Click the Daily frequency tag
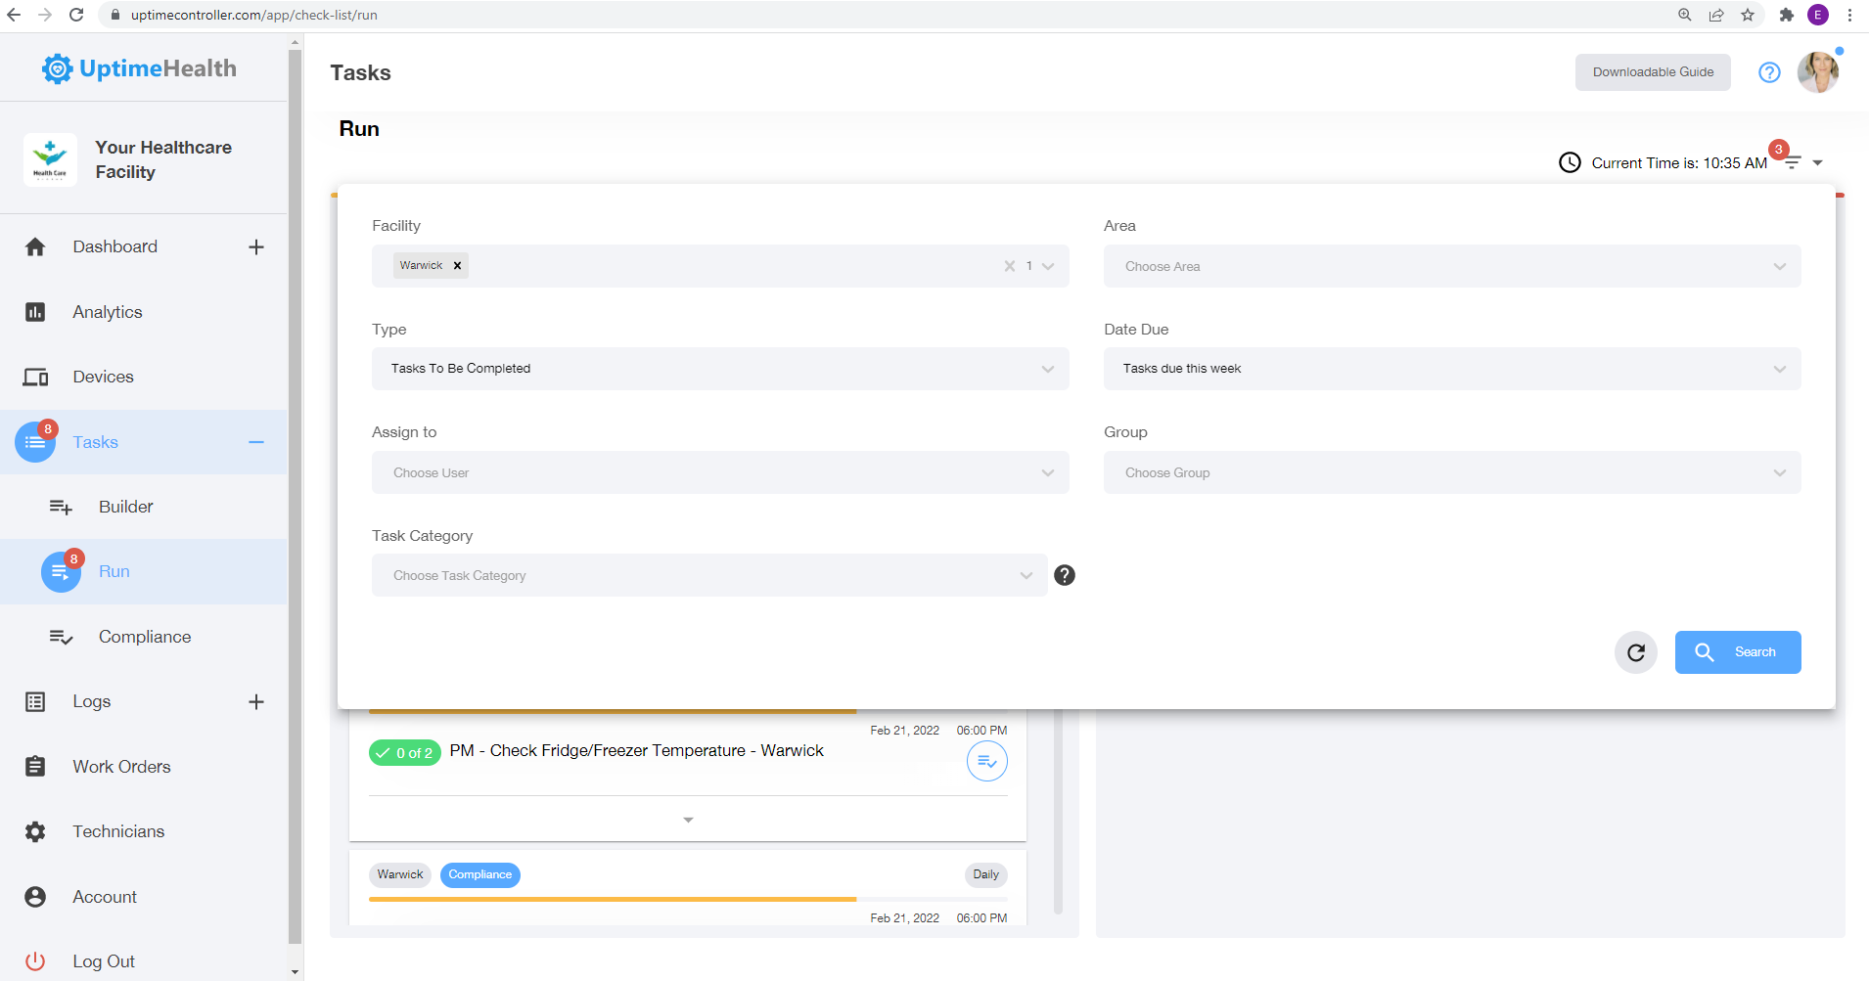The image size is (1869, 981). tap(985, 874)
